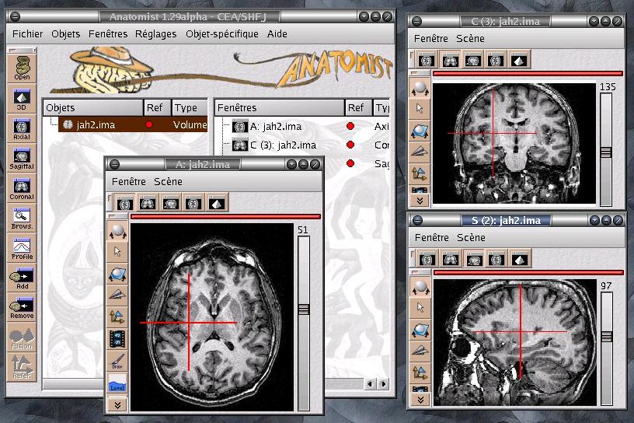Expand more tools in axial window toolbar
634x423 pixels.
tap(117, 404)
